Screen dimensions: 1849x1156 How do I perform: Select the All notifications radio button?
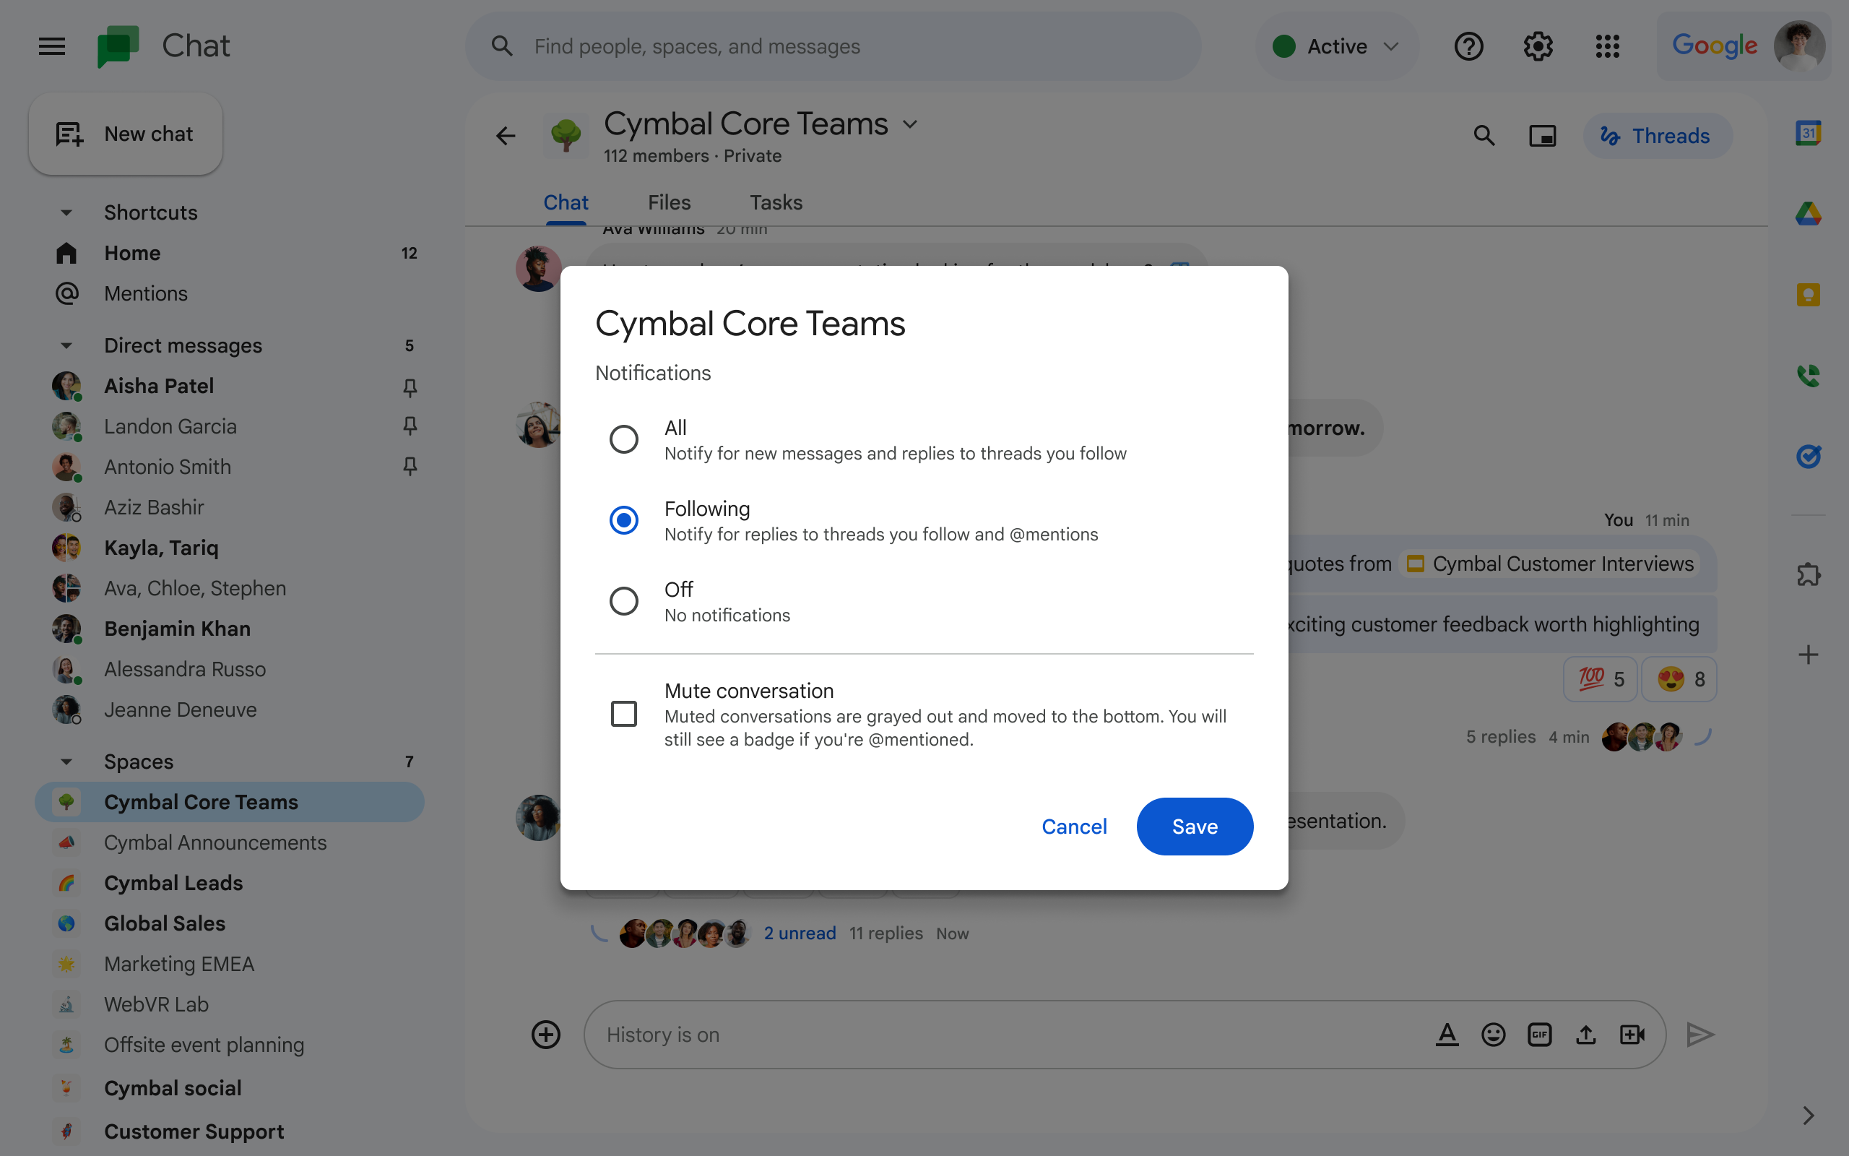[623, 438]
